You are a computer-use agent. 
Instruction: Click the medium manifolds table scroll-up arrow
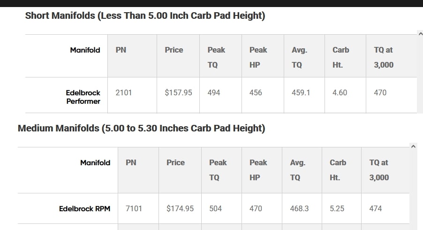click(413, 146)
